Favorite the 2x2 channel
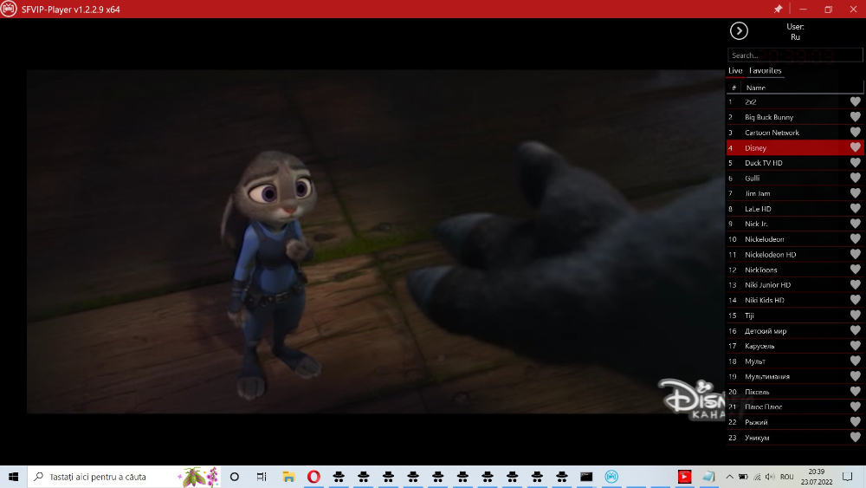The height and width of the screenshot is (488, 866). [855, 101]
